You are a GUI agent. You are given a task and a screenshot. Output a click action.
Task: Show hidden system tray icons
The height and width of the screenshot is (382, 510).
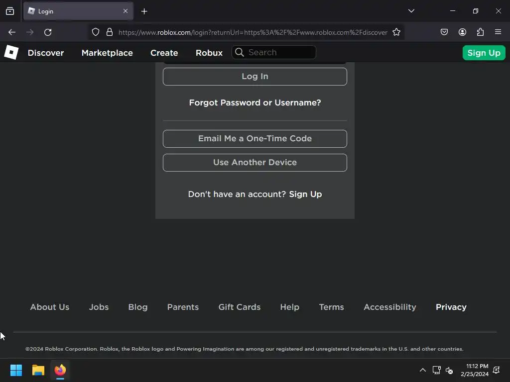[422, 370]
